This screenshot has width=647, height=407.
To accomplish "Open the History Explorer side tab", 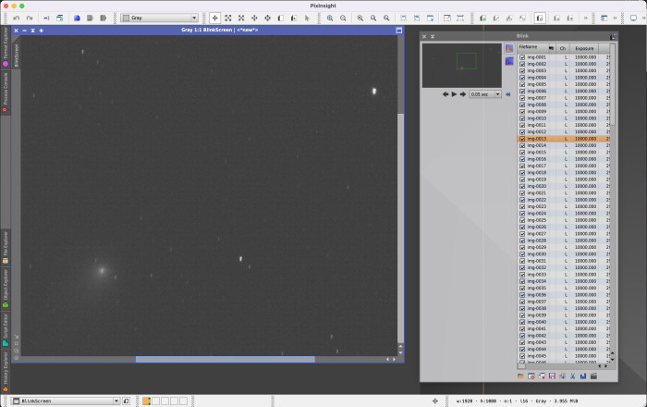I will click(x=6, y=372).
